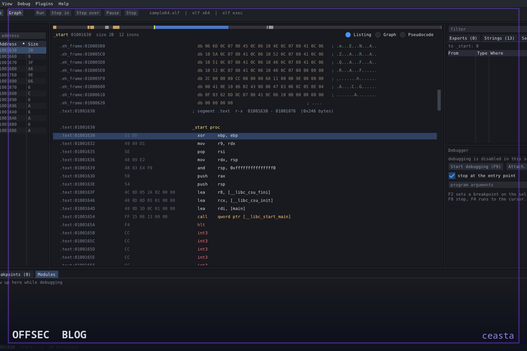Switch to the Modules tab

click(46, 275)
